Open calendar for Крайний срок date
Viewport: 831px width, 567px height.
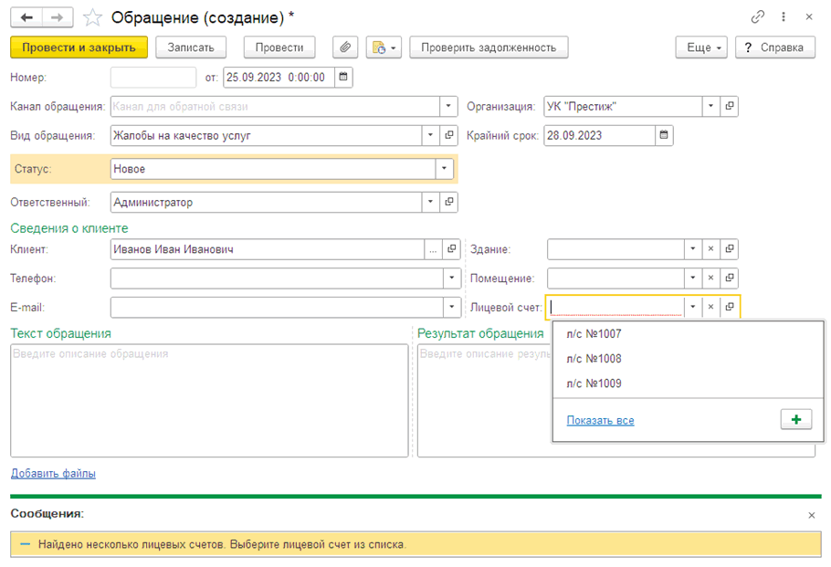pos(664,136)
